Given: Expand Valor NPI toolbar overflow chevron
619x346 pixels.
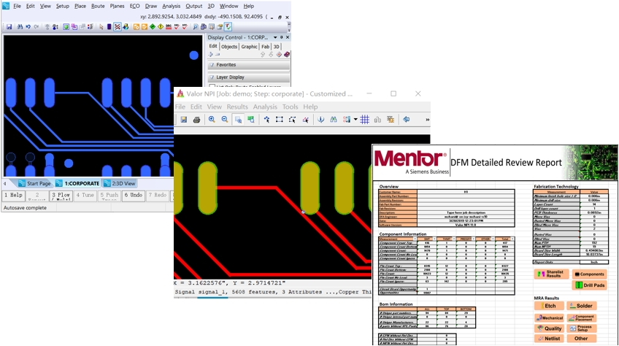Looking at the screenshot, I should pos(427,119).
